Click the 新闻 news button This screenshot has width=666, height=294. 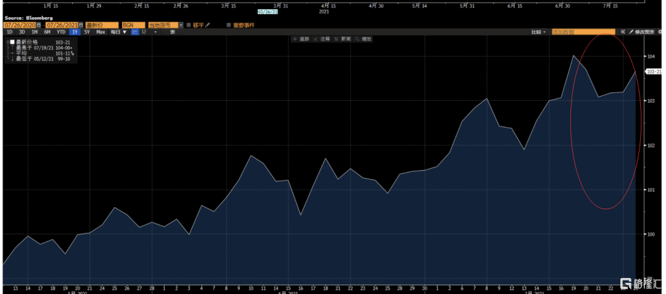(x=342, y=39)
